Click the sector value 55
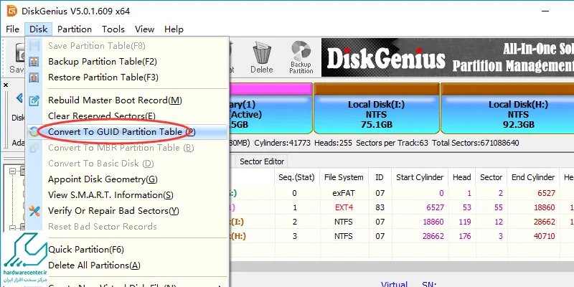Viewport: 574px width, 287px height. click(x=498, y=207)
